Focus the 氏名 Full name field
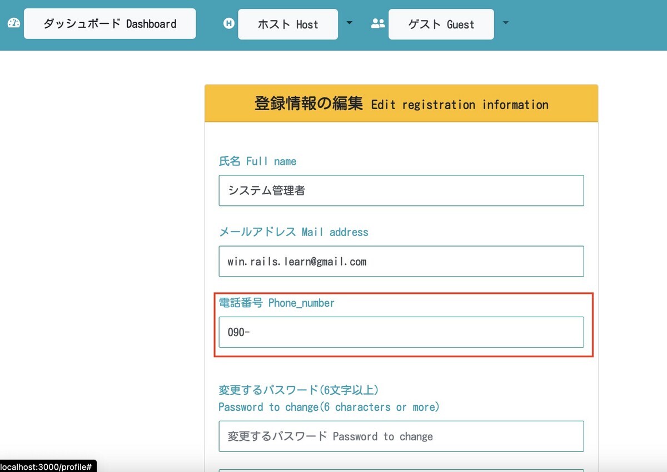Image resolution: width=667 pixels, height=472 pixels. 401,190
